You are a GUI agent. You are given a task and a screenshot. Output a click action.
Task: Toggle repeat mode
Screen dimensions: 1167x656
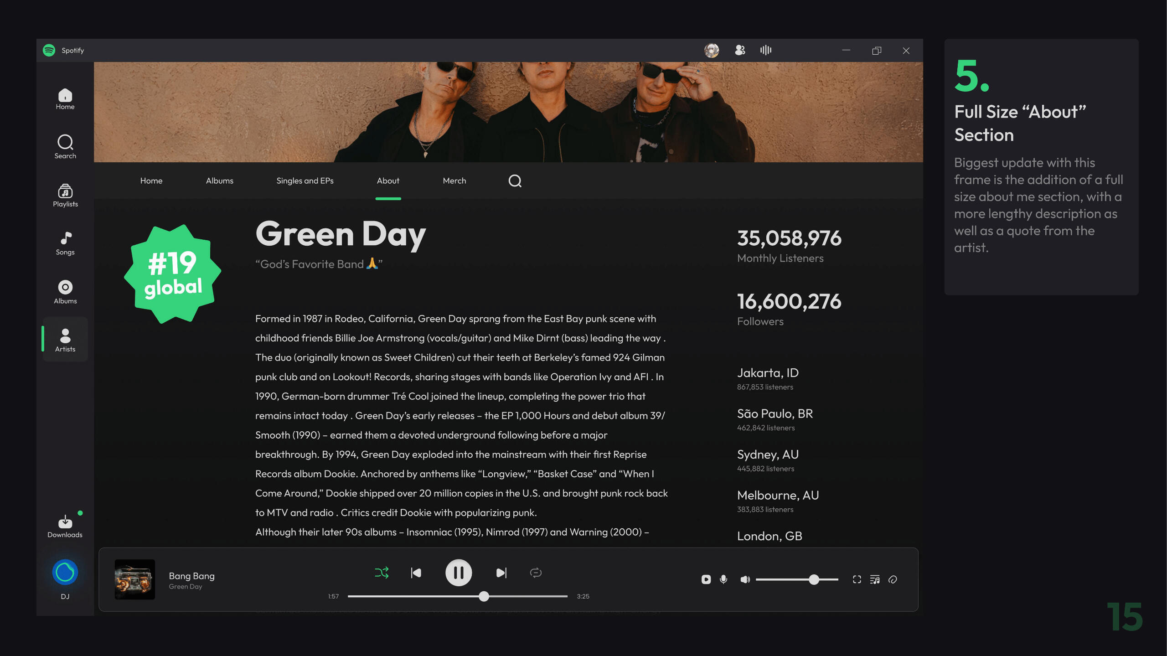click(536, 573)
